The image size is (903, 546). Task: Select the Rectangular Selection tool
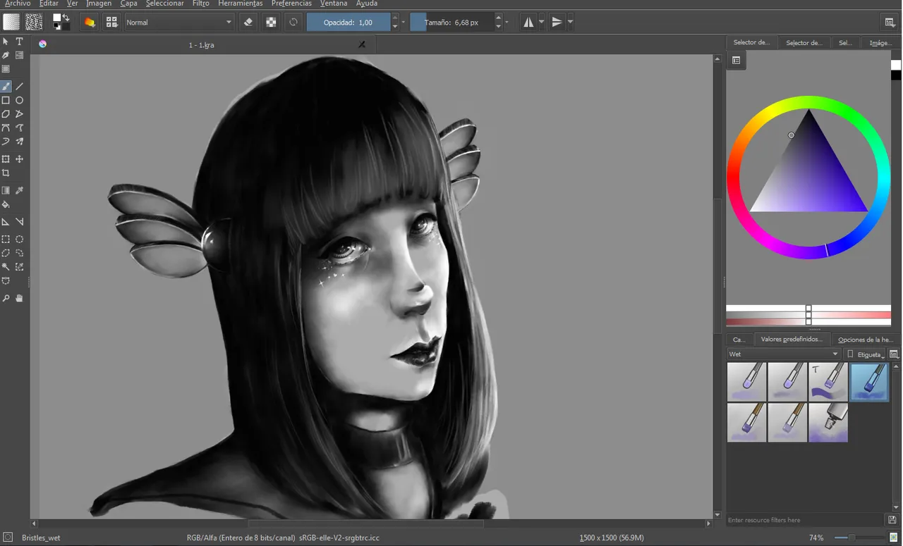6,240
